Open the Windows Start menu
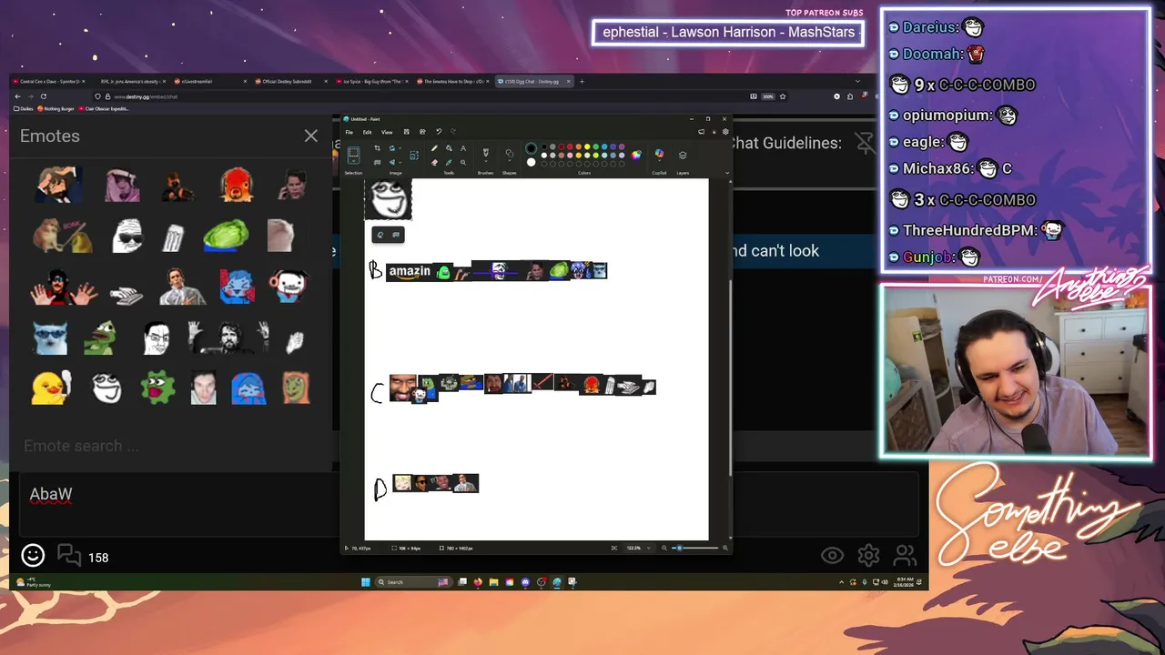The width and height of the screenshot is (1165, 655). coord(366,582)
